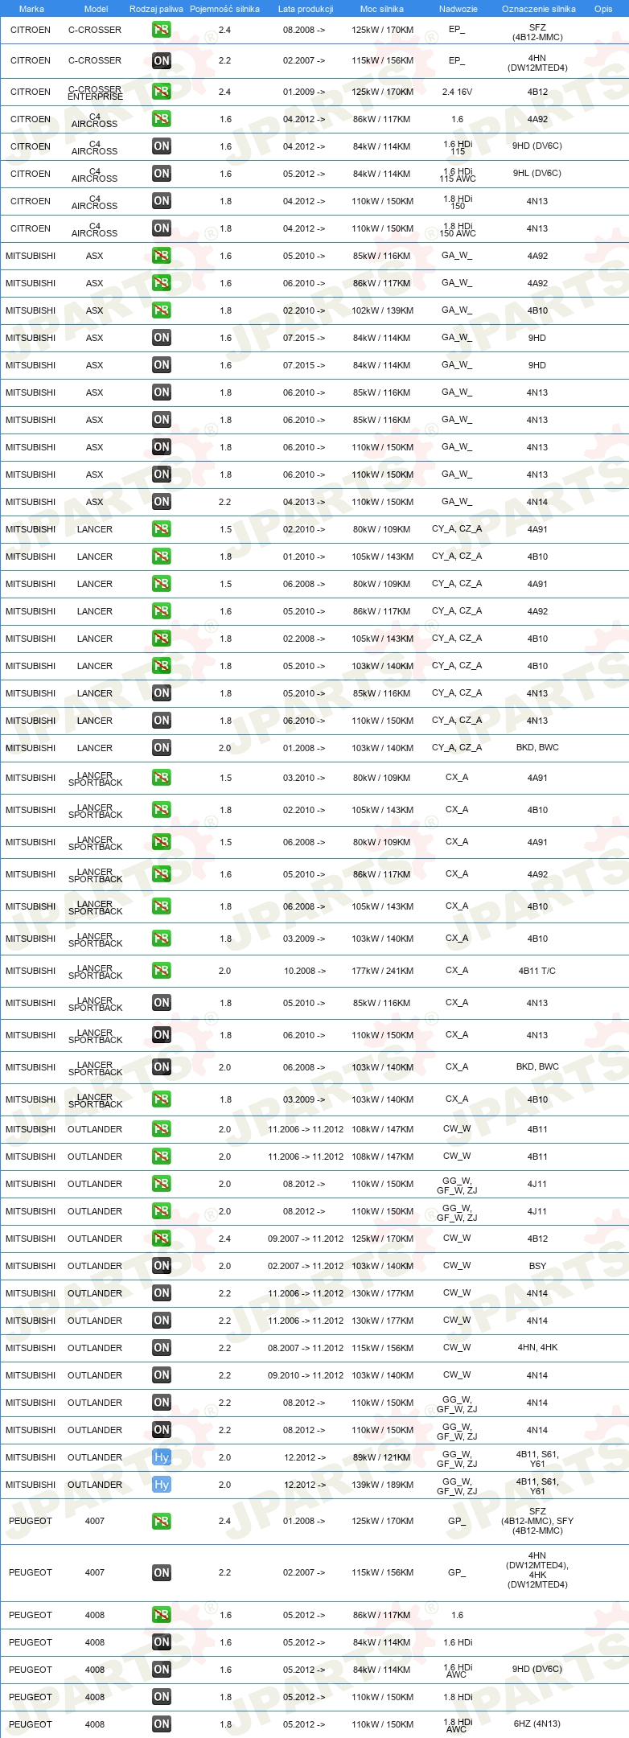Click petrol icon for Mitsubishi ASX 85kW 05.2010
Image resolution: width=629 pixels, height=1738 pixels.
pyautogui.click(x=162, y=256)
